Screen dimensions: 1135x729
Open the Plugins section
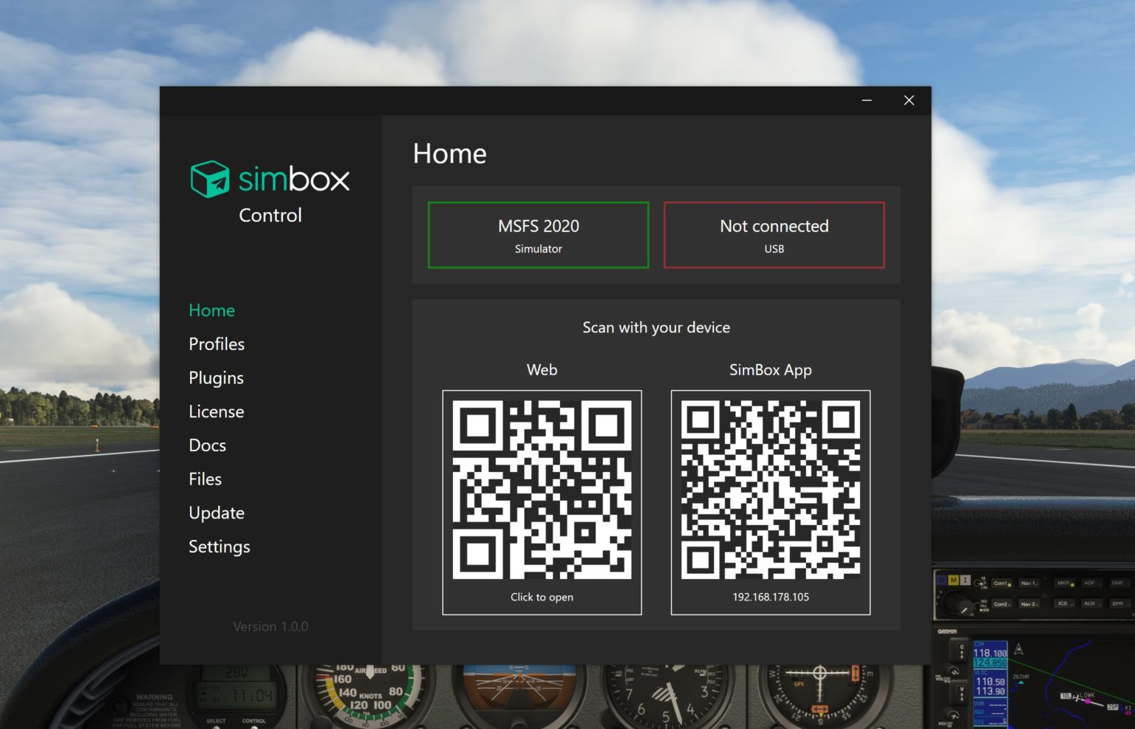[216, 377]
